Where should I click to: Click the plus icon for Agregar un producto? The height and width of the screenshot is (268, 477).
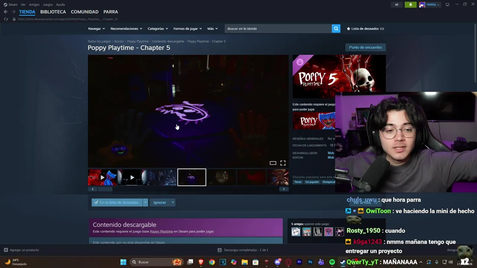pyautogui.click(x=6, y=250)
